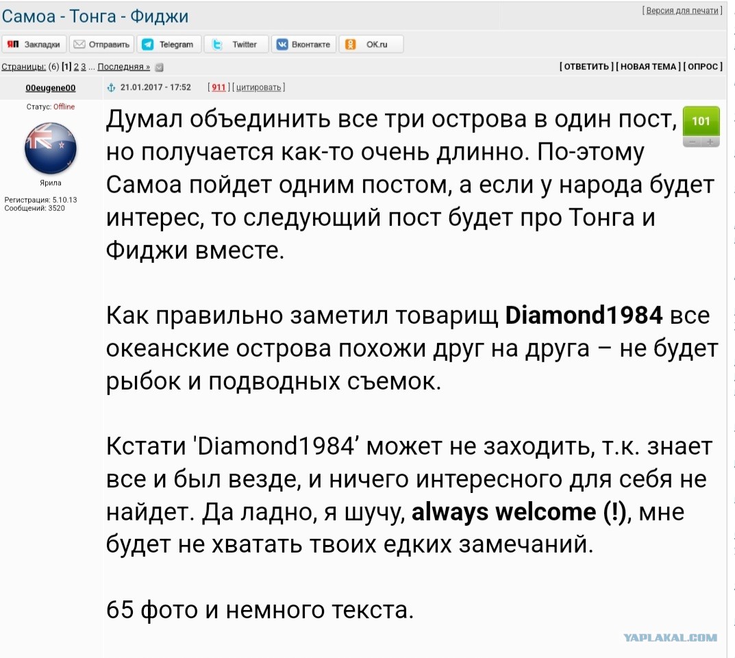Viewport: 735px width, 658px height.
Task: Share the post via the Отправить envelope button
Action: (101, 44)
